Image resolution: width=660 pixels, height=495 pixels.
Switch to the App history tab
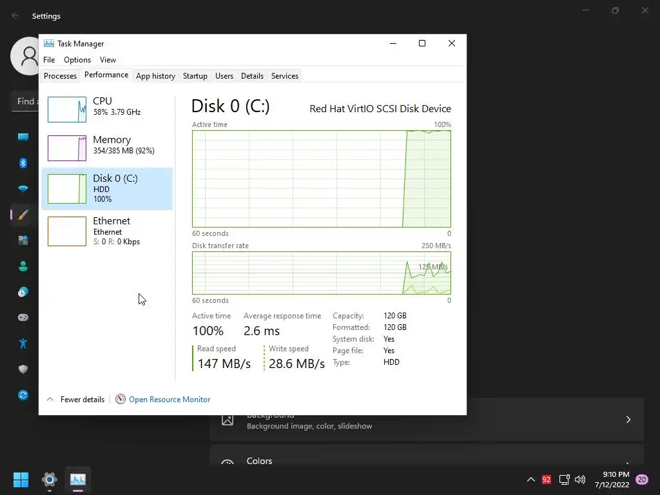click(x=155, y=76)
